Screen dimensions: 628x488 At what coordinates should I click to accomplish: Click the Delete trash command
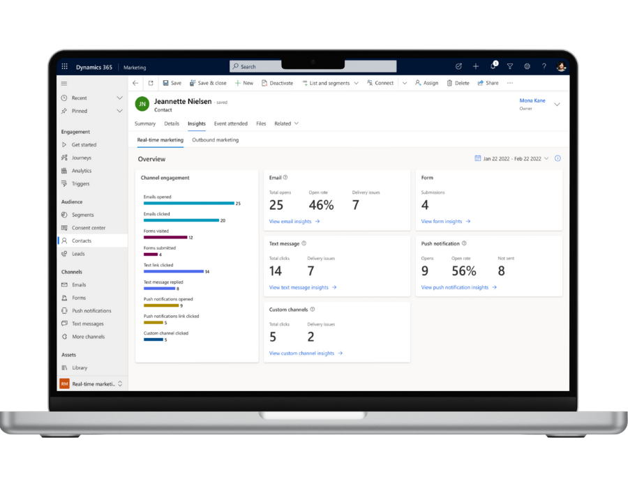click(458, 83)
